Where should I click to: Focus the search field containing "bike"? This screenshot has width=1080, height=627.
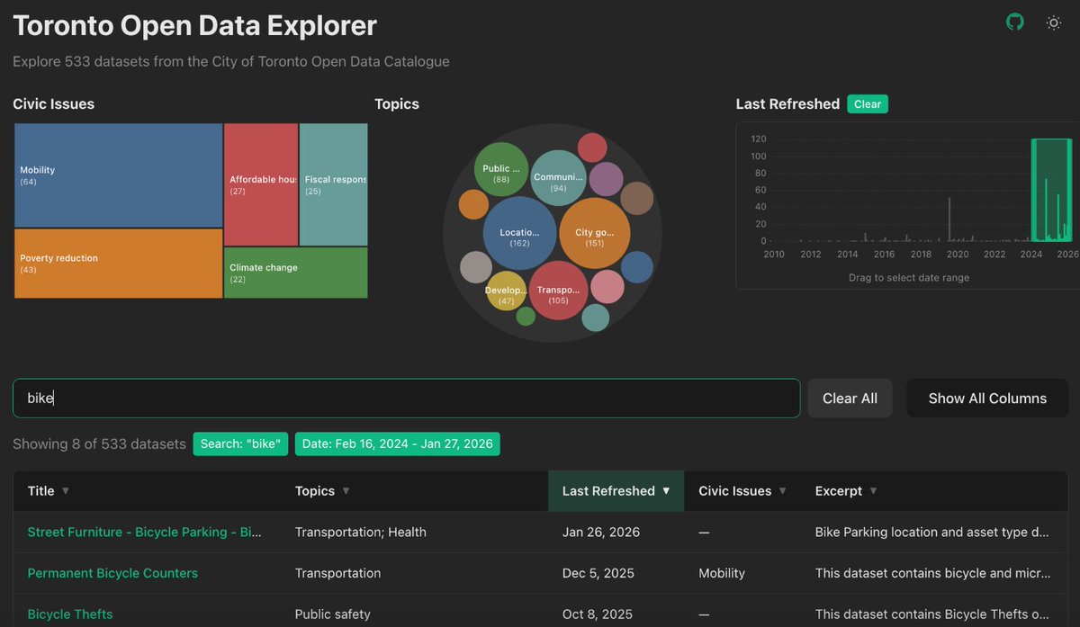pyautogui.click(x=406, y=399)
